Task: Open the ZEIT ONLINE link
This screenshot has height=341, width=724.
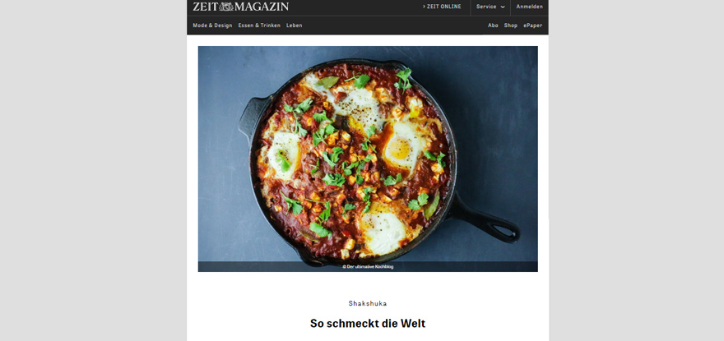Action: (443, 7)
